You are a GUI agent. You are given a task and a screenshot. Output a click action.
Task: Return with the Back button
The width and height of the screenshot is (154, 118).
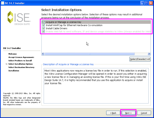113,113
